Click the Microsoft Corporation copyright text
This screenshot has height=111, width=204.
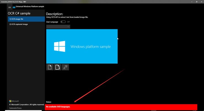click(27, 104)
